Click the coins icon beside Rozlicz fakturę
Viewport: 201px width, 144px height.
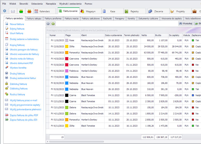(7, 94)
